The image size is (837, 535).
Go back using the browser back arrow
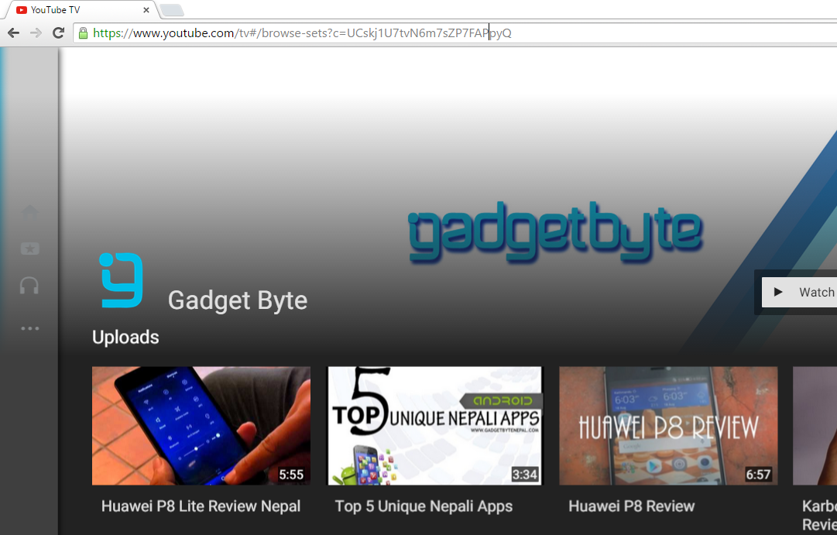[x=13, y=33]
